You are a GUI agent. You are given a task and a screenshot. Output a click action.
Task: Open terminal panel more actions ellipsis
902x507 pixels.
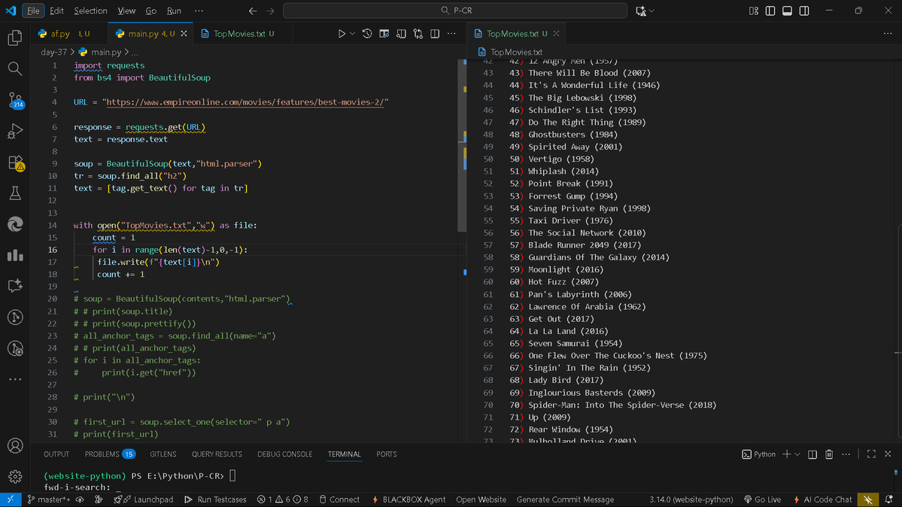click(846, 454)
